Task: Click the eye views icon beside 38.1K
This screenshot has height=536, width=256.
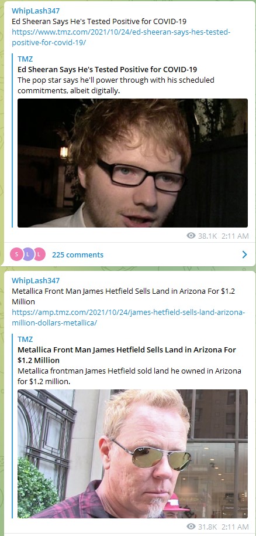Action: pos(191,236)
